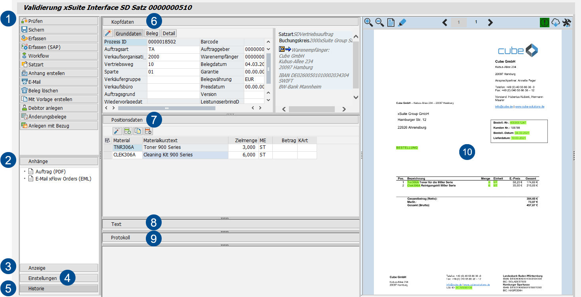Click the Kopfdaten edit pencil icon
The width and height of the screenshot is (581, 297).
click(108, 34)
